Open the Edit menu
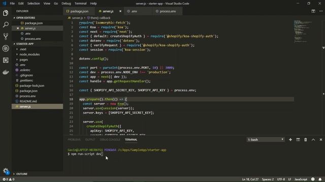The image size is (325, 182). pyautogui.click(x=21, y=4)
